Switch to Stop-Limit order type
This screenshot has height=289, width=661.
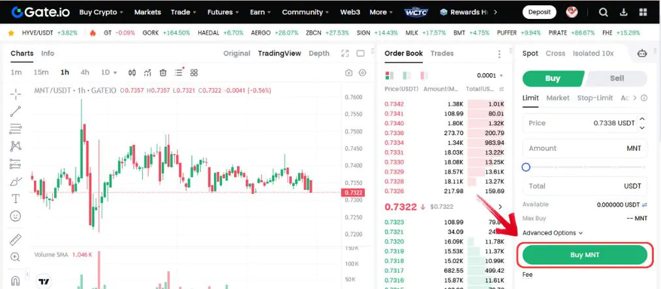pos(595,98)
